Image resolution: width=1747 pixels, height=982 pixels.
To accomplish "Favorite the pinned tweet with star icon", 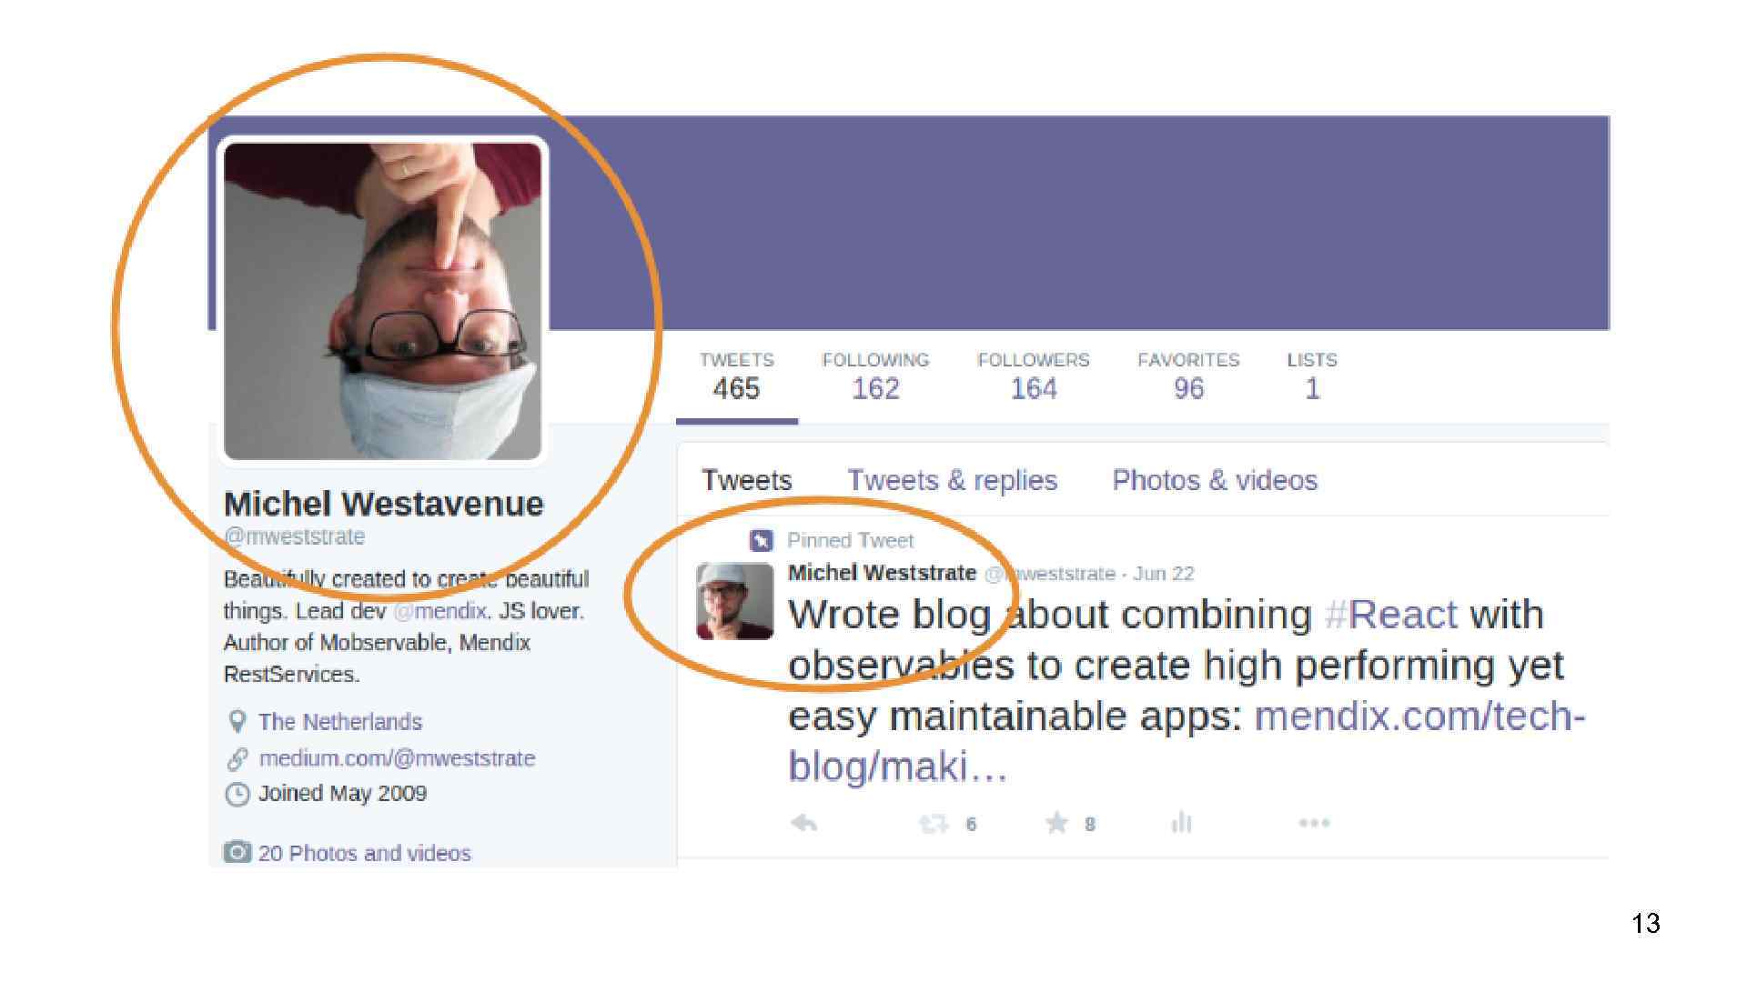I will coord(1056,823).
